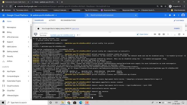
Task: Click the Cloud Shell terminal prompt area
Action: click(92, 98)
